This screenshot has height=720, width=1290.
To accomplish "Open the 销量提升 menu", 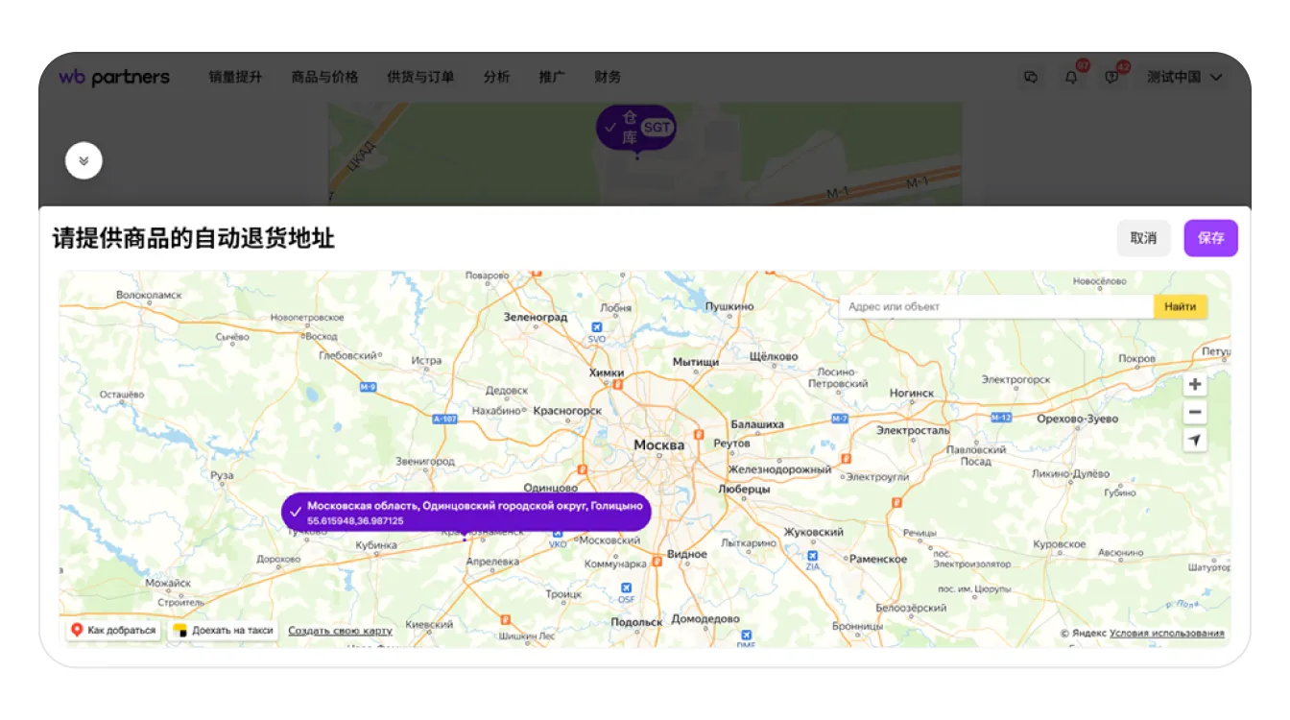I will (235, 78).
